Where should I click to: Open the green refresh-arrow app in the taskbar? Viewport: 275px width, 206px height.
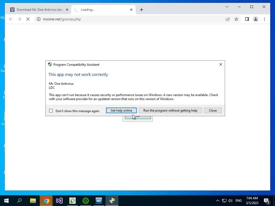(x=73, y=201)
